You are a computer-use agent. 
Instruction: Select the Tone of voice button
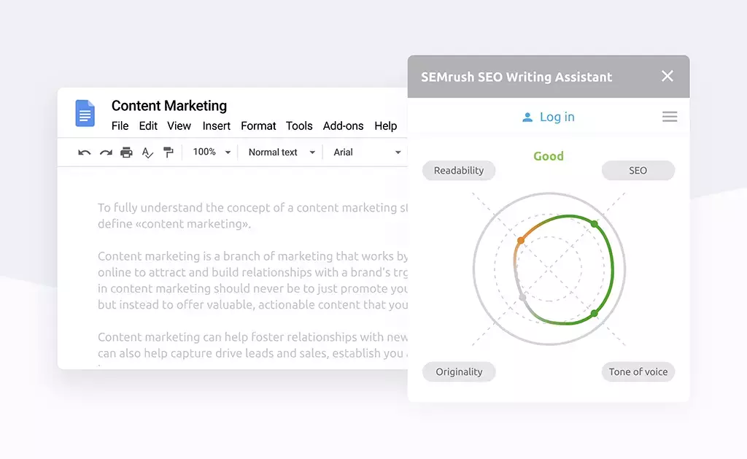638,371
